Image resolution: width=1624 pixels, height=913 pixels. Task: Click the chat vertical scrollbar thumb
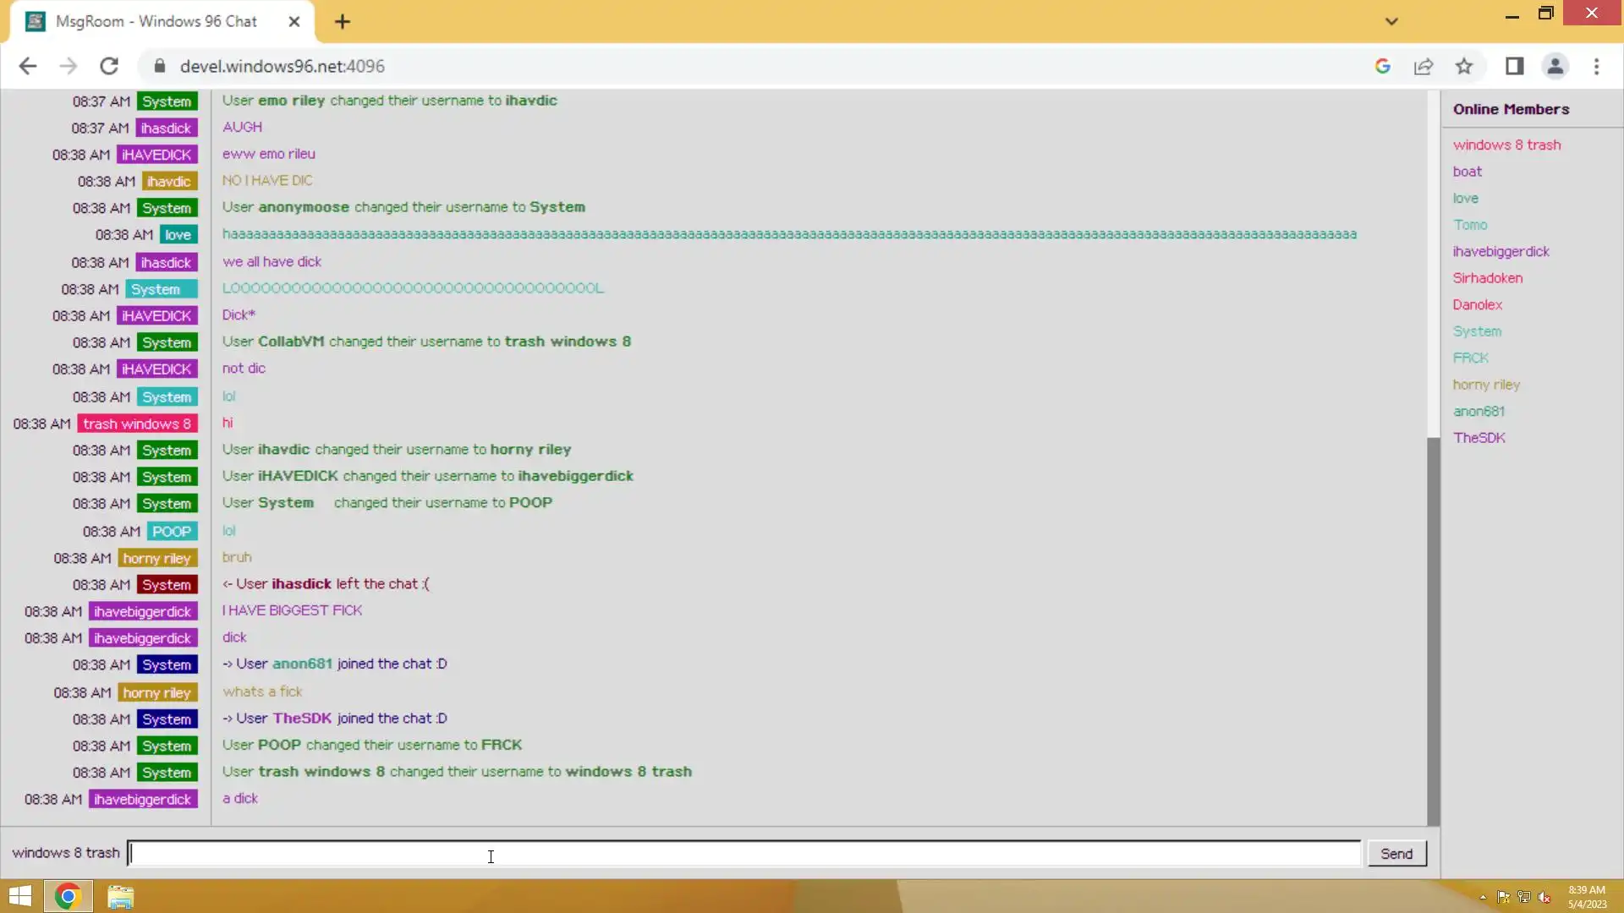tap(1433, 630)
